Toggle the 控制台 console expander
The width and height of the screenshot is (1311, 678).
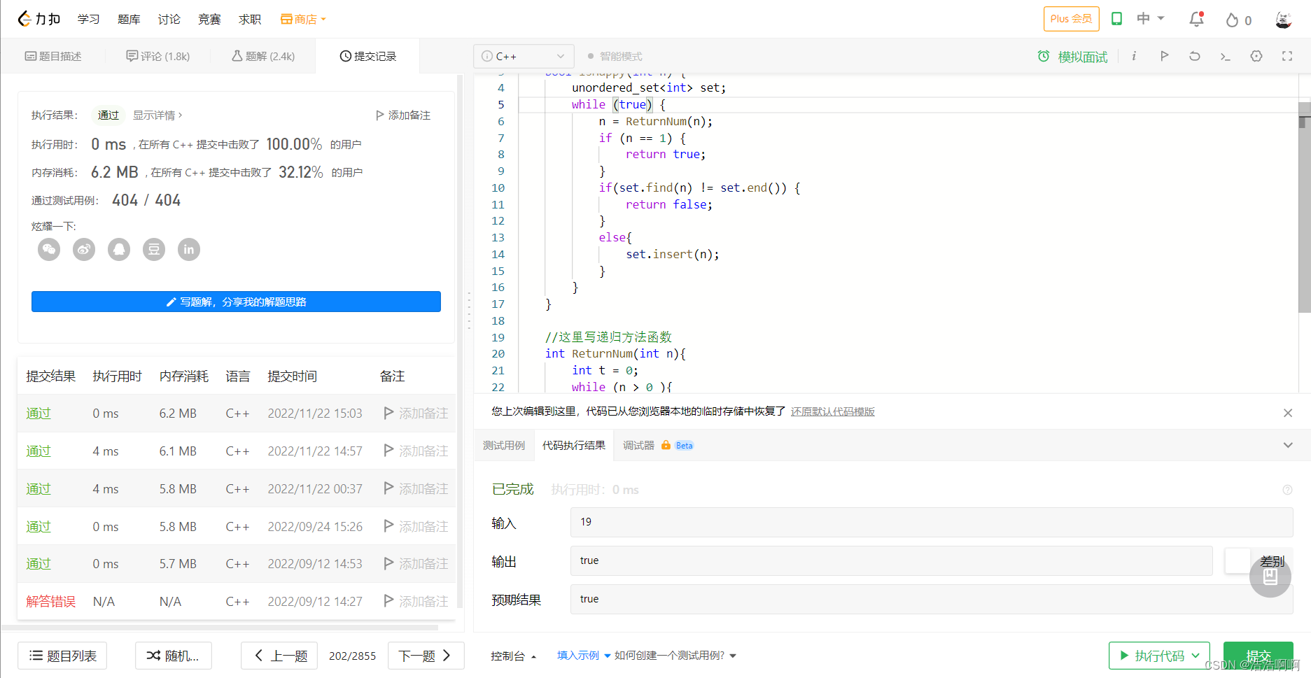(x=513, y=656)
